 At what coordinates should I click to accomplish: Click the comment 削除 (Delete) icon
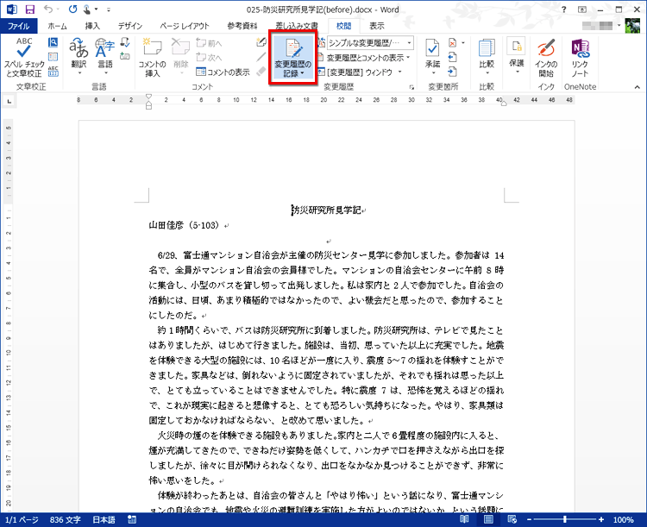tap(181, 57)
